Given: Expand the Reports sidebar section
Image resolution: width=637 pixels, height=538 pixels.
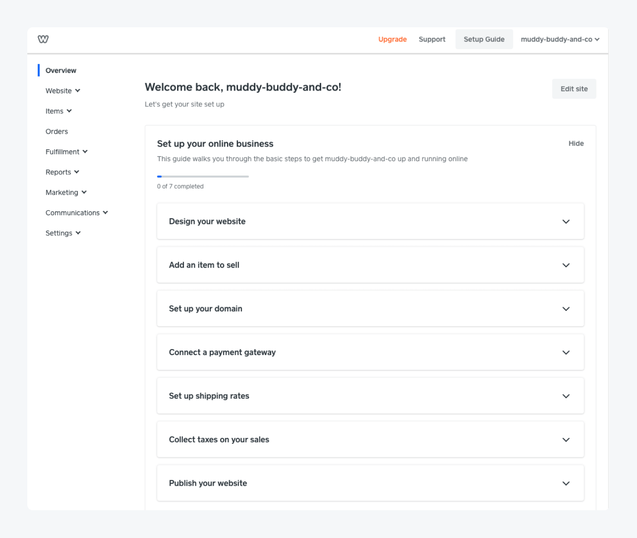Looking at the screenshot, I should [62, 172].
